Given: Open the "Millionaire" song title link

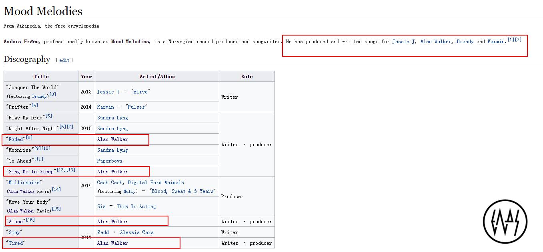Looking at the screenshot, I should [24, 183].
